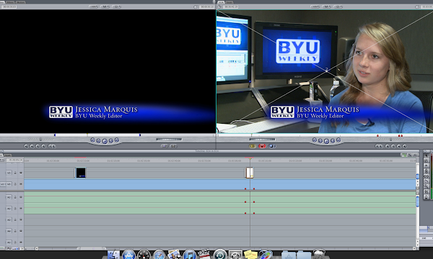The width and height of the screenshot is (433, 259).
Task: Go to next edit in Canvas
Action: [x=338, y=140]
